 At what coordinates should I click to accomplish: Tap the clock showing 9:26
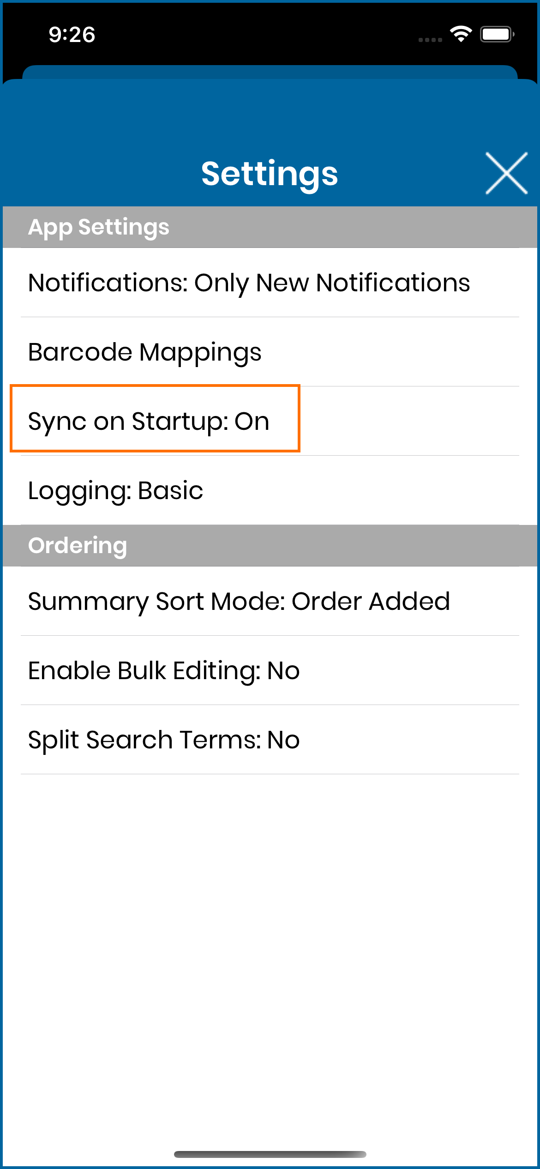(x=72, y=35)
